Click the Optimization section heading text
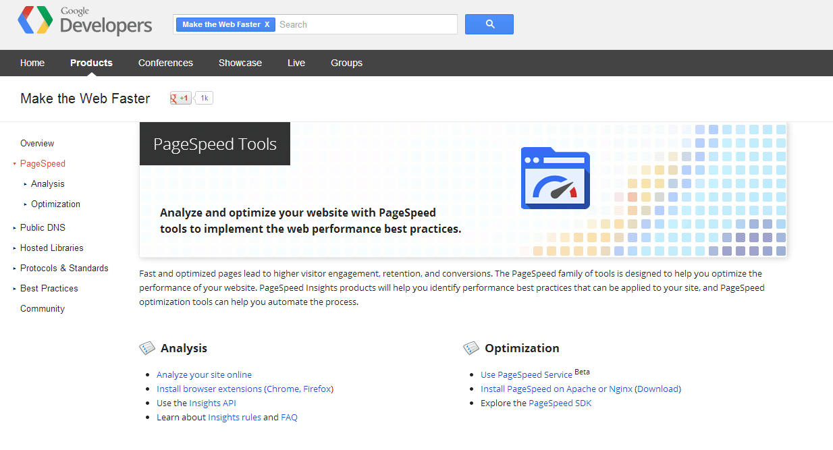The height and width of the screenshot is (450, 833). point(522,348)
